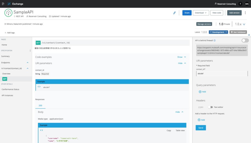Click the Reservoir Consulting organization icon in top bar

click(x=216, y=4)
